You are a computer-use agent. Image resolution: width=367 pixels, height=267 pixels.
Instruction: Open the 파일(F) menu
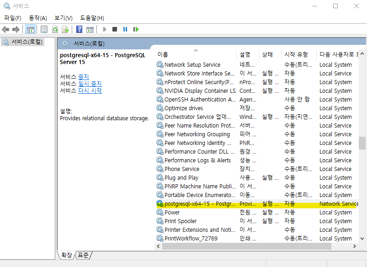tap(13, 18)
